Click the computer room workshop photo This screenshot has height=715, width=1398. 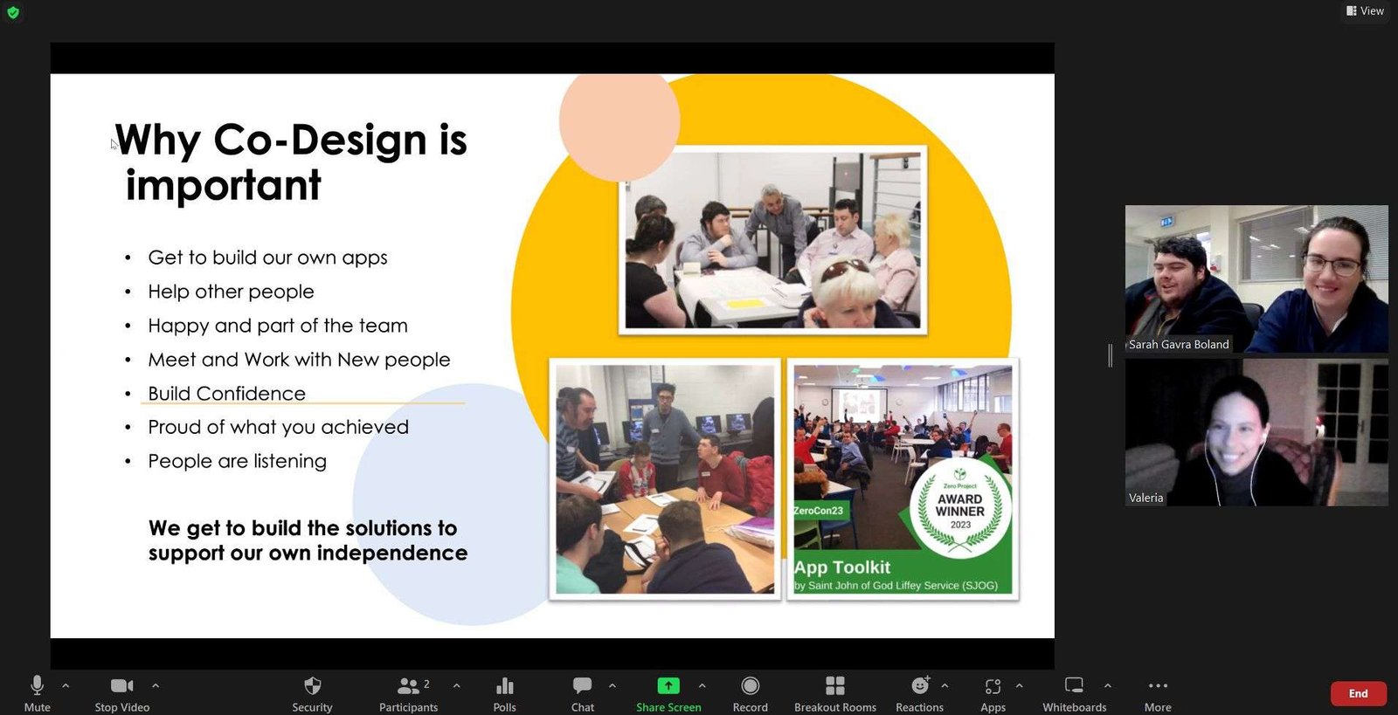pyautogui.click(x=665, y=479)
